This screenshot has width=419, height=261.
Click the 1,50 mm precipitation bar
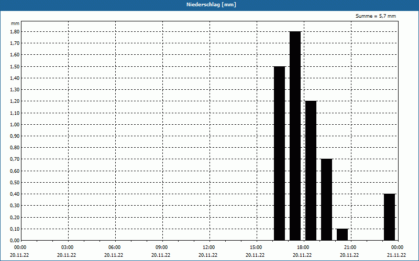[280, 153]
